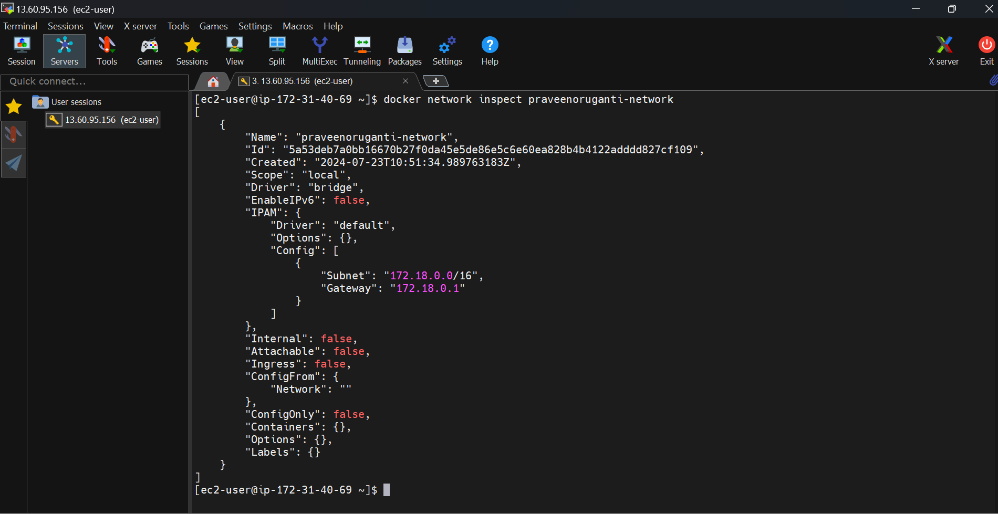Click the terminal cursor at the prompt
Screen dimensions: 998x514
pos(387,490)
